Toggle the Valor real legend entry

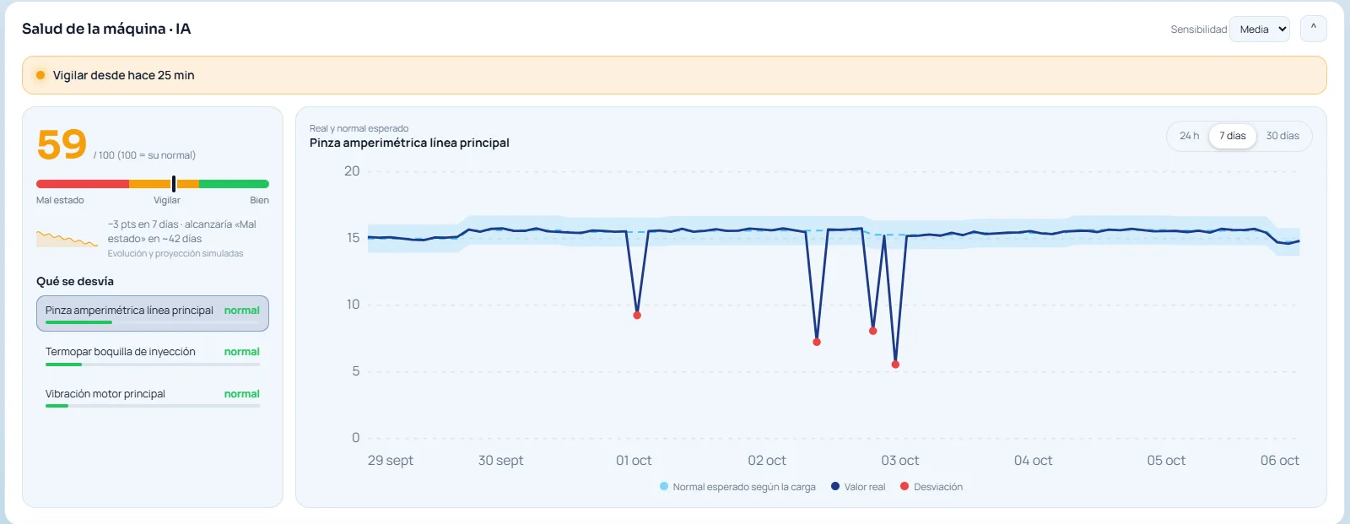(858, 487)
